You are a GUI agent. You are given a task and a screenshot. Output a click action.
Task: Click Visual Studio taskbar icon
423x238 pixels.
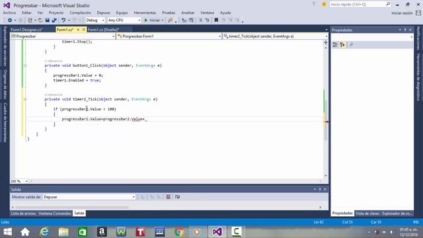217,232
